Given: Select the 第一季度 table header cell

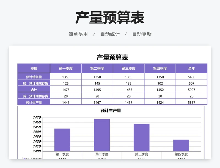Looking at the screenshot, I should pyautogui.click(x=66, y=69).
